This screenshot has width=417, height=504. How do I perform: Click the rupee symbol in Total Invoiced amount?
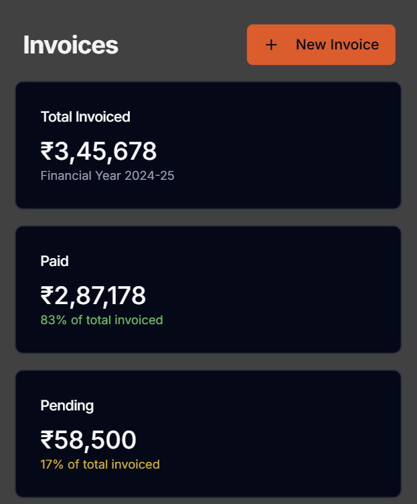coord(47,152)
